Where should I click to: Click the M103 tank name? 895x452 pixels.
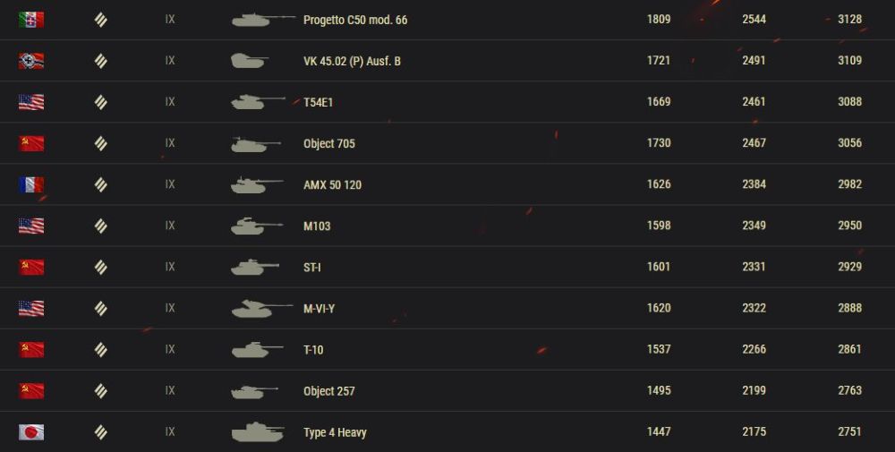(317, 226)
